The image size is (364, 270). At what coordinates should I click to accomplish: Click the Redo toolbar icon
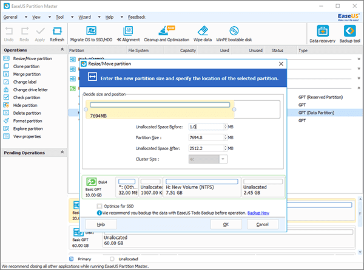[24, 34]
